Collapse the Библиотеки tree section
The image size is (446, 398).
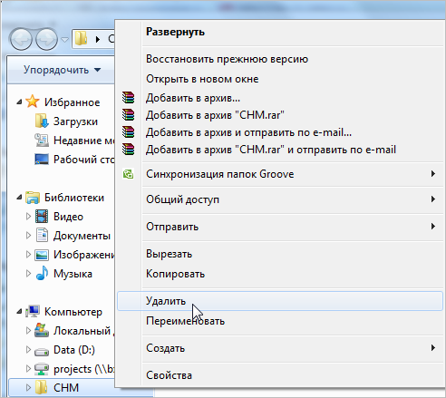coord(19,198)
